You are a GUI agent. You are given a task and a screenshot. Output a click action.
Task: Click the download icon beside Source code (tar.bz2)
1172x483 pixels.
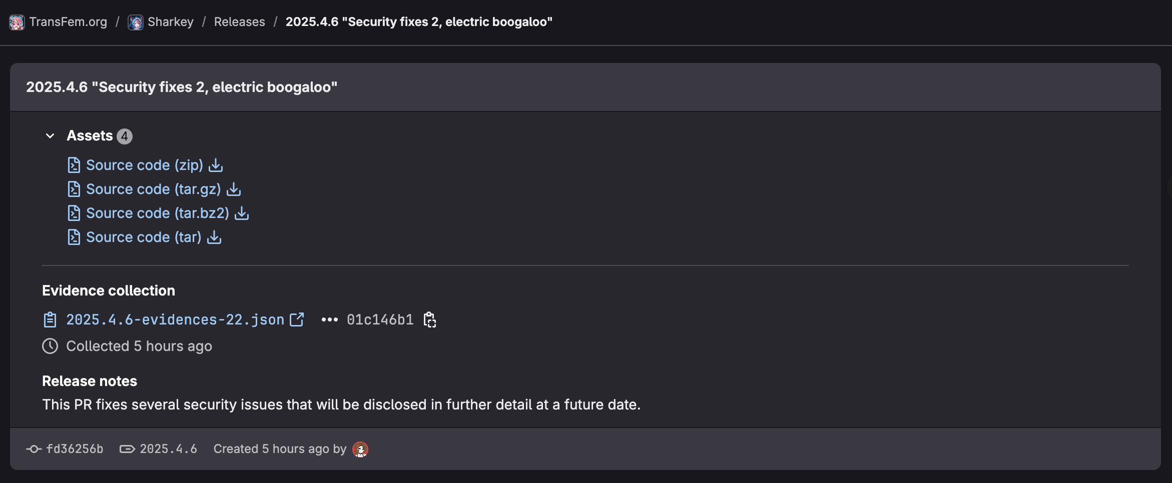click(242, 213)
